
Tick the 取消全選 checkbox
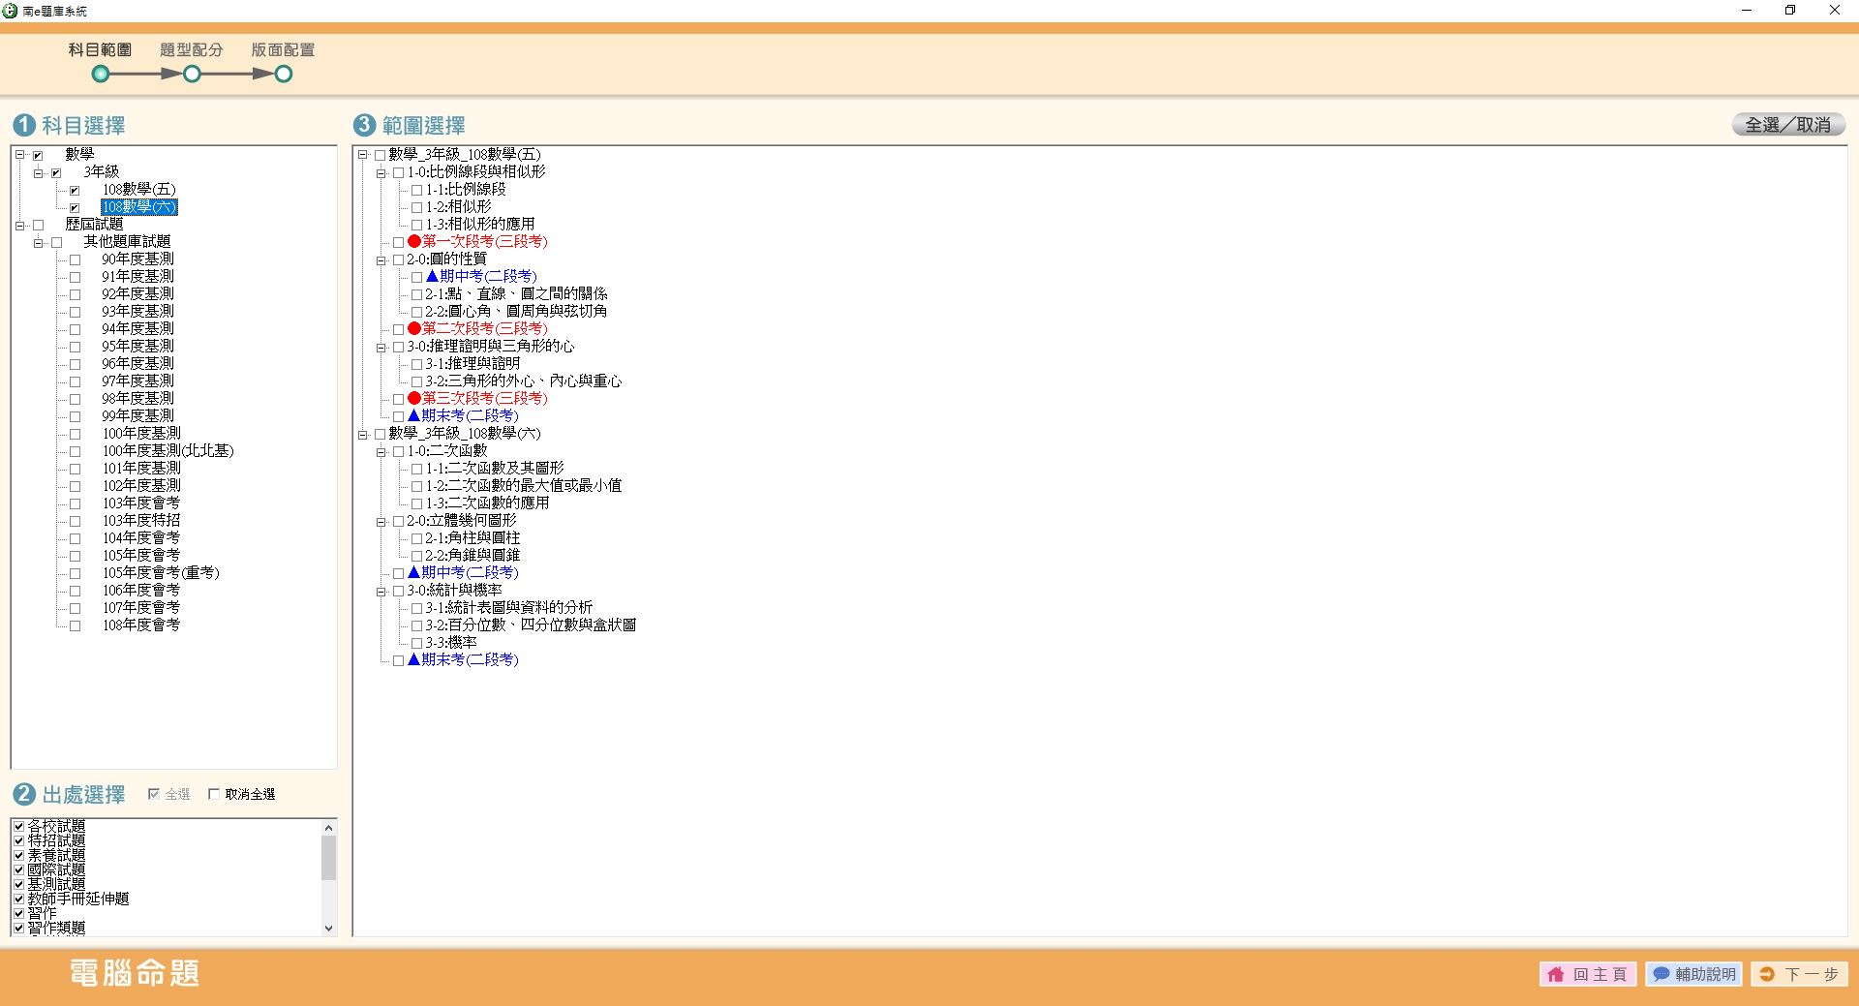[x=214, y=794]
